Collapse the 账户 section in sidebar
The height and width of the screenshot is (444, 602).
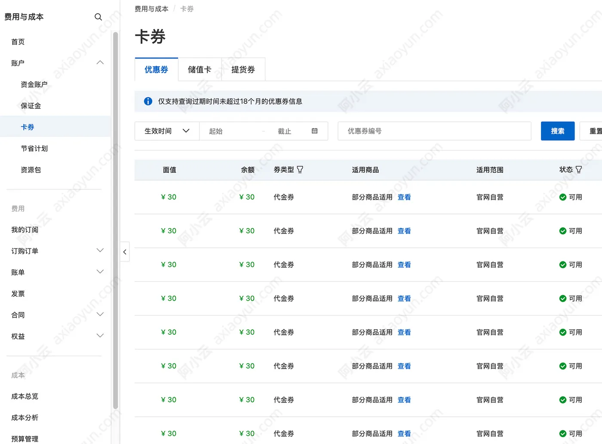(x=100, y=62)
